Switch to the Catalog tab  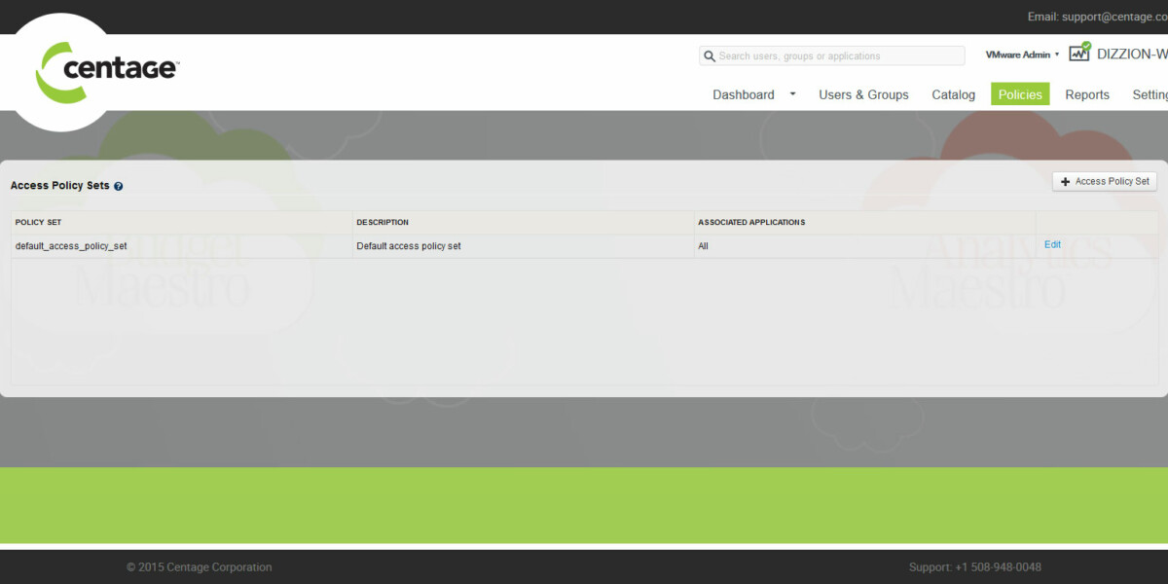coord(953,94)
